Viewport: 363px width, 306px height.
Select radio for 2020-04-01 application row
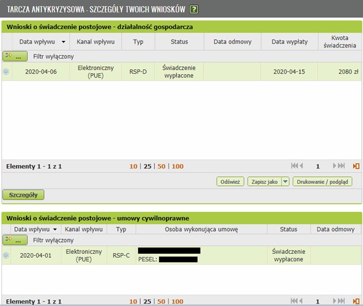point(6,256)
